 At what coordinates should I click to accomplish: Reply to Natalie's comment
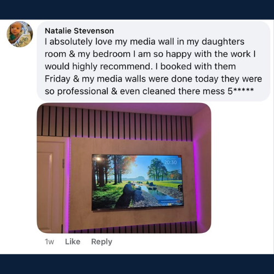click(x=101, y=242)
